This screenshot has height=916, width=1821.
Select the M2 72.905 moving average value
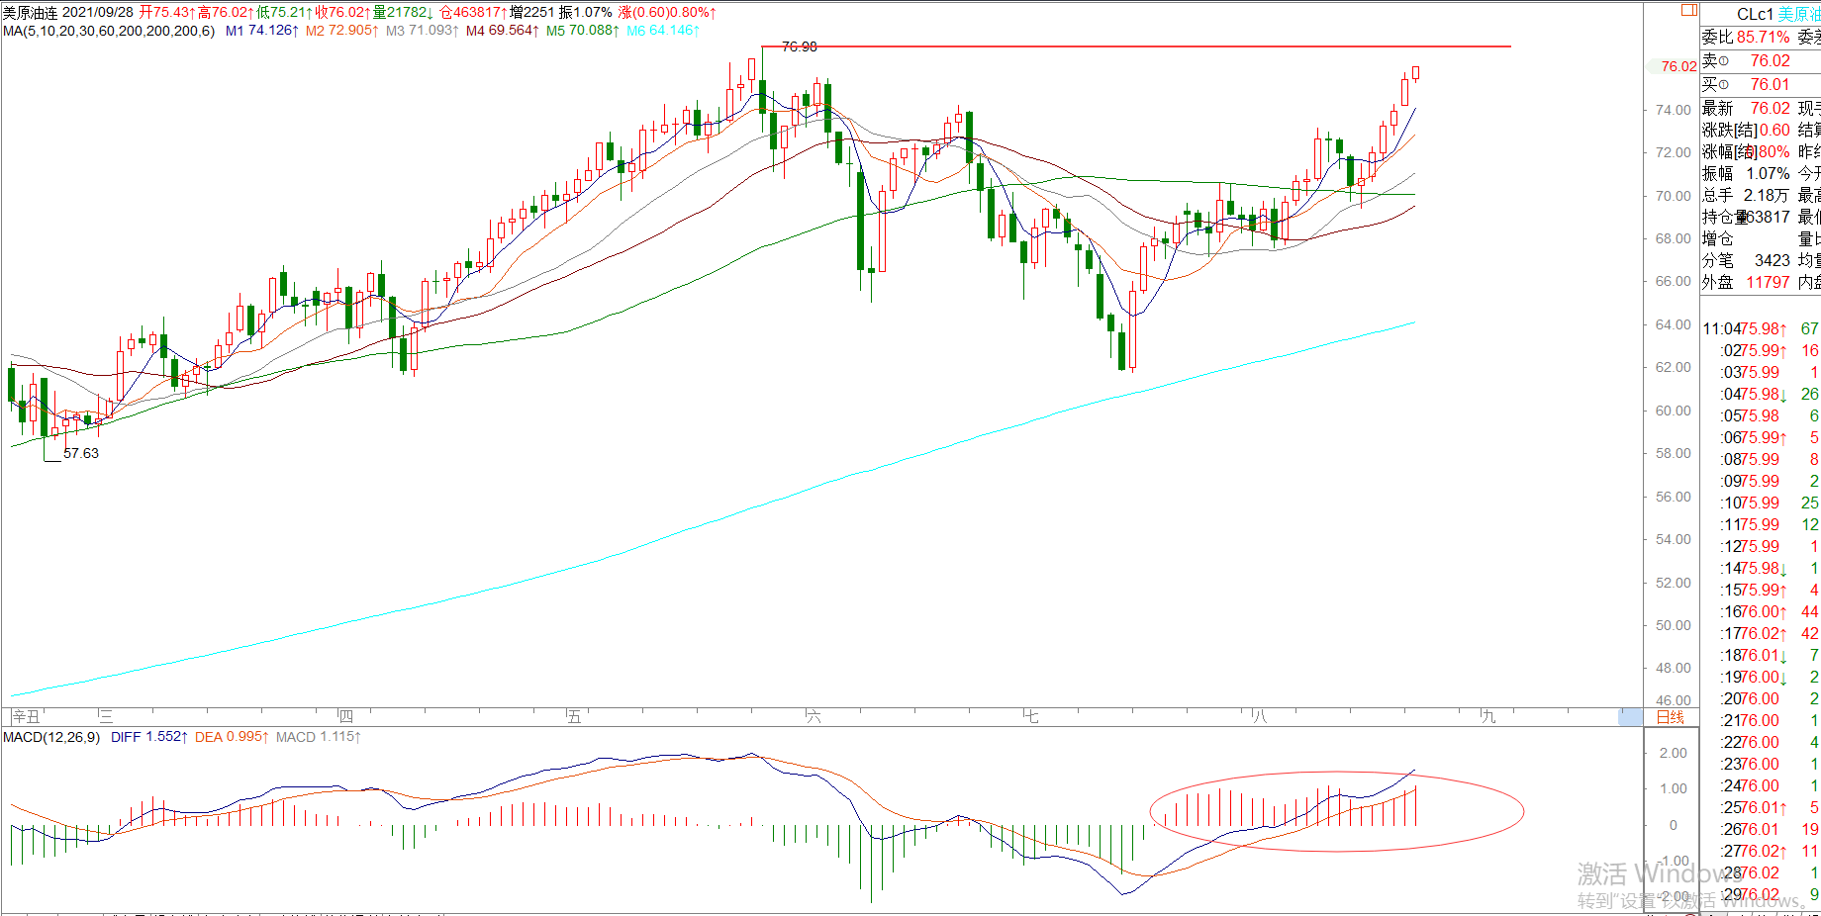342,31
